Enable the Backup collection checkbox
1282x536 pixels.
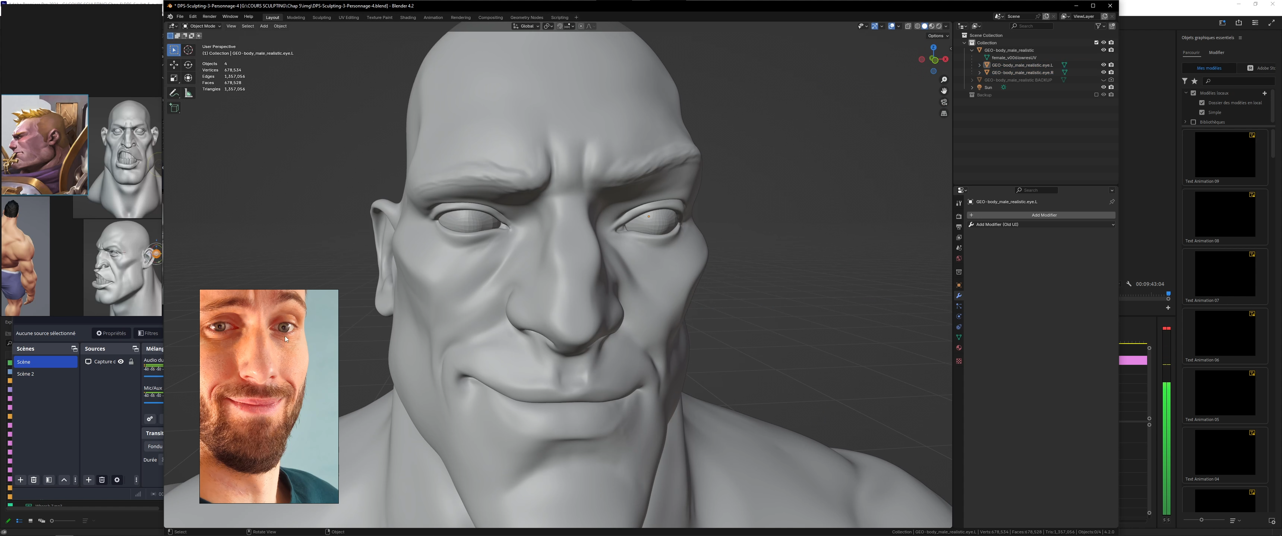tap(1096, 95)
